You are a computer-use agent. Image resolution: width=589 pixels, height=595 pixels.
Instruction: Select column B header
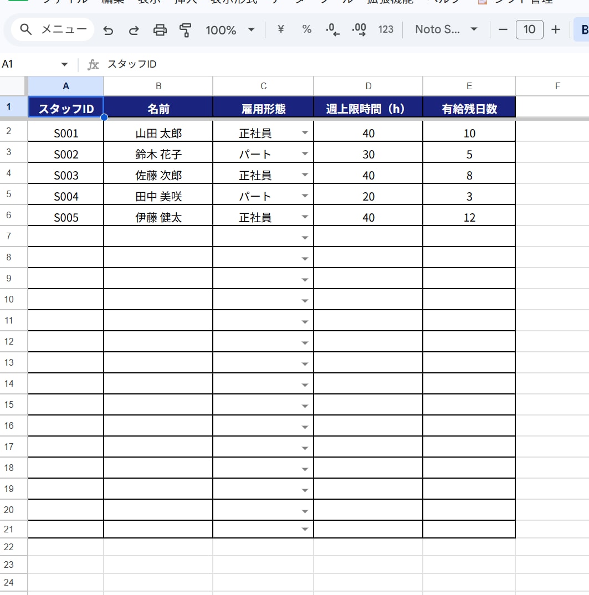click(158, 86)
